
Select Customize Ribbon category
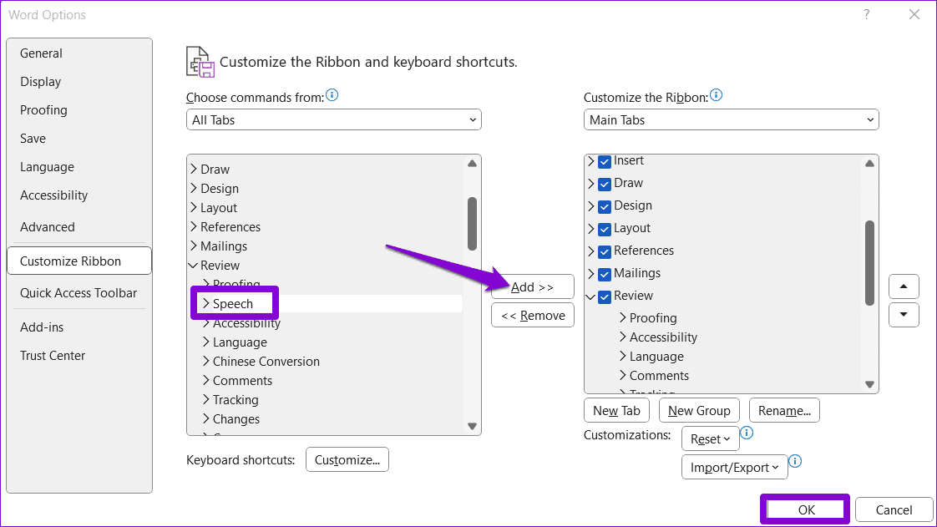click(x=79, y=261)
